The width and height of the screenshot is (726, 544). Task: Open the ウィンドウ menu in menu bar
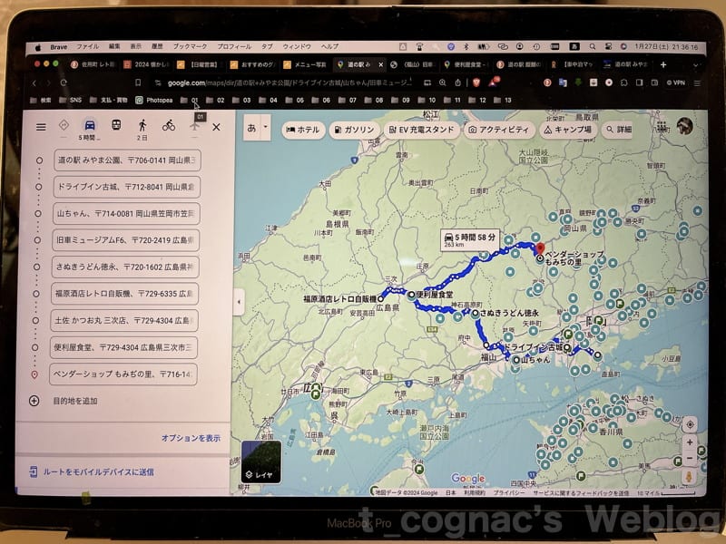[x=297, y=47]
